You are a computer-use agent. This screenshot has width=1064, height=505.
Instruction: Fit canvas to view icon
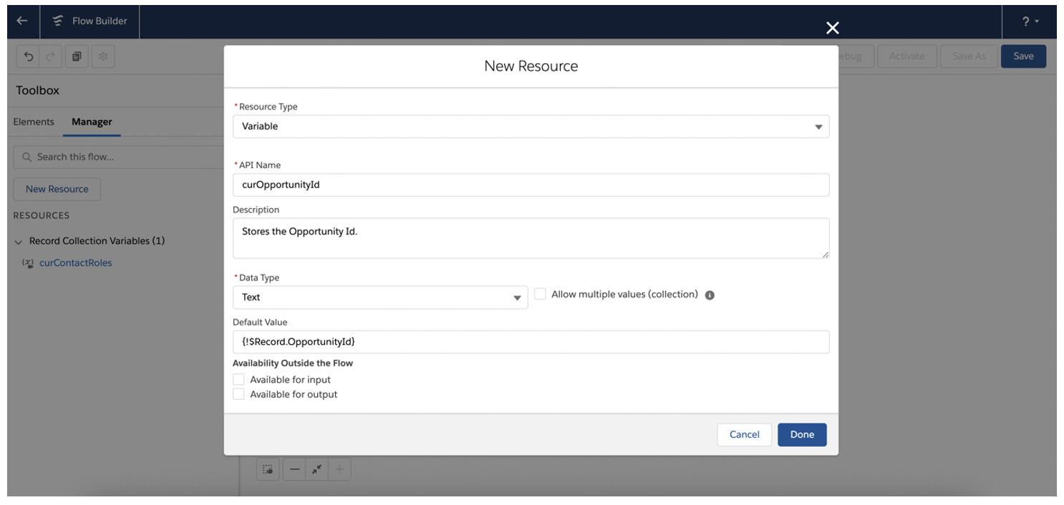pos(316,470)
